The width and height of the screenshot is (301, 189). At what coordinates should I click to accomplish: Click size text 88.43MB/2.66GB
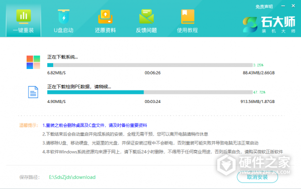[x=259, y=73]
